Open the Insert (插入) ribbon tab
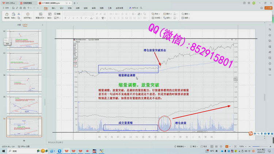Viewport: 274px width, 154px height. pyautogui.click(x=54, y=7)
